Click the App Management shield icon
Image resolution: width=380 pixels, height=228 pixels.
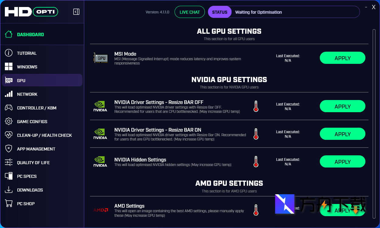[9, 149]
